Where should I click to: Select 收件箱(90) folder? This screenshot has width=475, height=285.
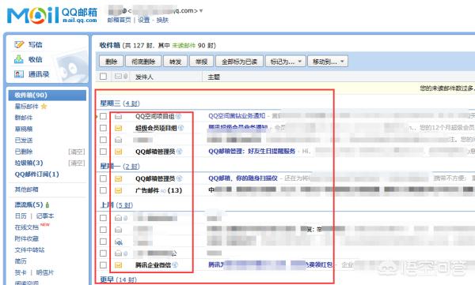[47, 96]
